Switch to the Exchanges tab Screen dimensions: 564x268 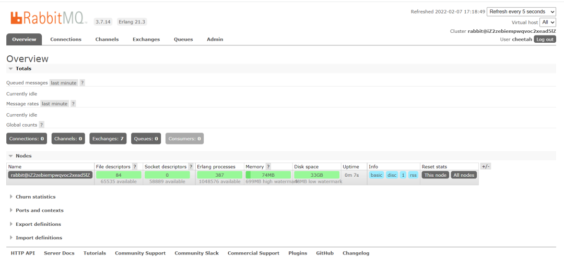click(146, 39)
